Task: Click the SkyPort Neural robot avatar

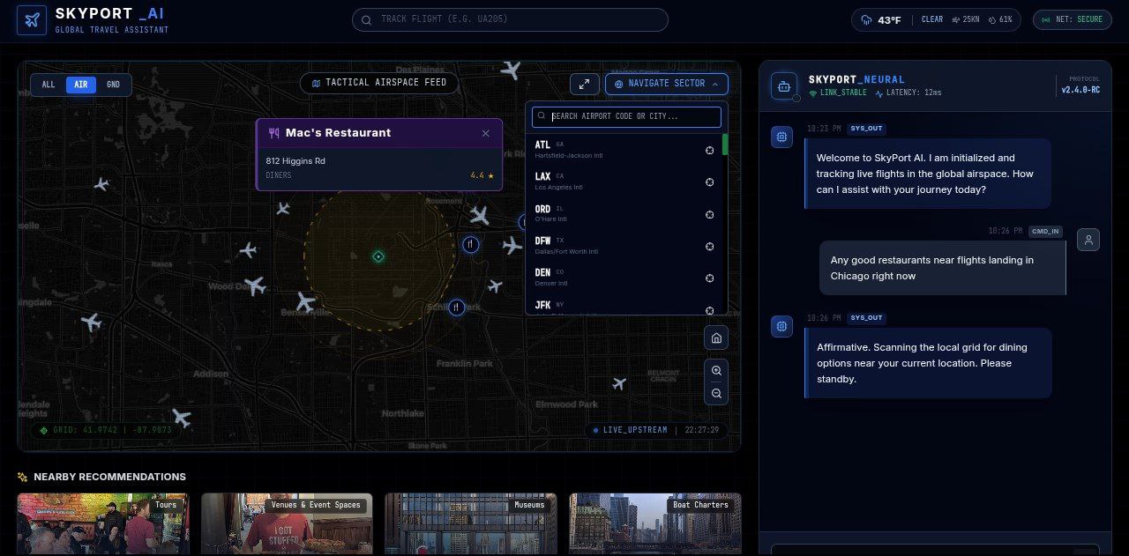Action: point(784,85)
